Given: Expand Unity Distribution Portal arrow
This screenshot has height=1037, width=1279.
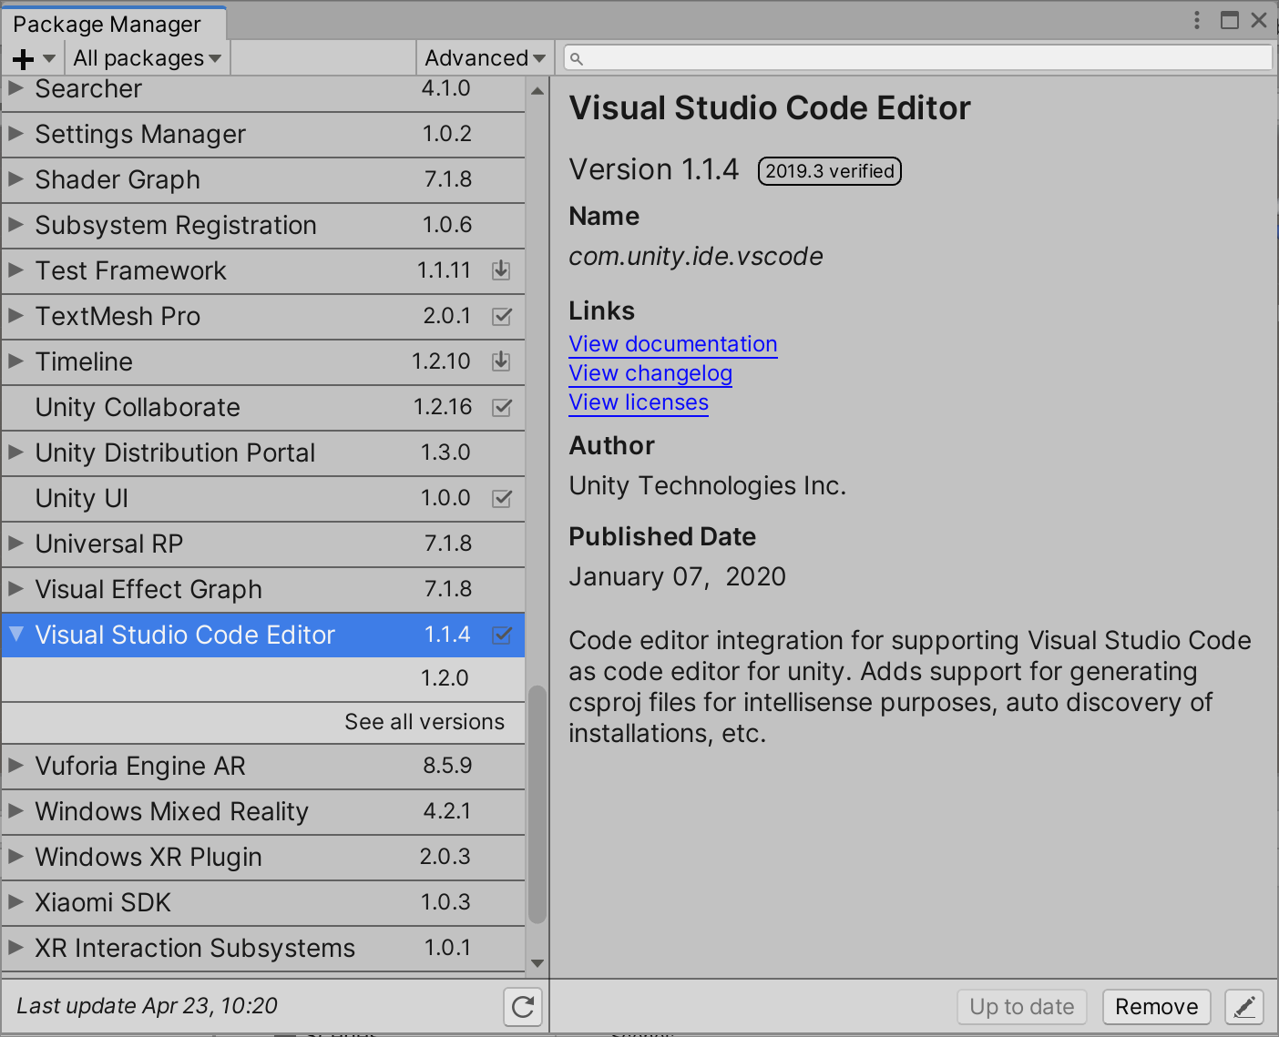Looking at the screenshot, I should click(15, 452).
